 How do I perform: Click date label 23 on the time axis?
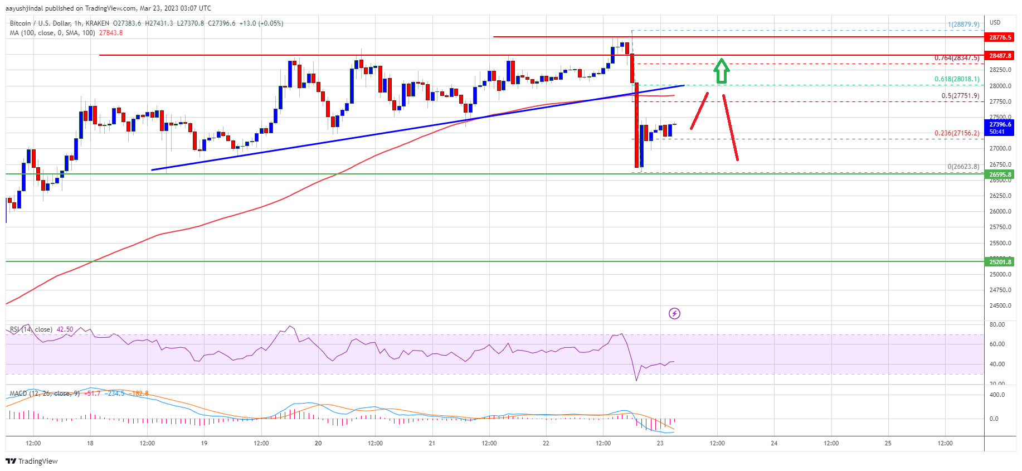(x=660, y=444)
